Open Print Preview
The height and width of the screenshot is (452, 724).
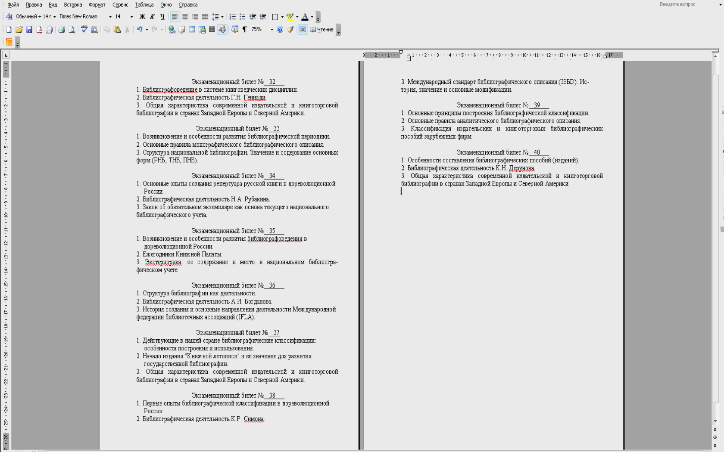click(x=72, y=30)
